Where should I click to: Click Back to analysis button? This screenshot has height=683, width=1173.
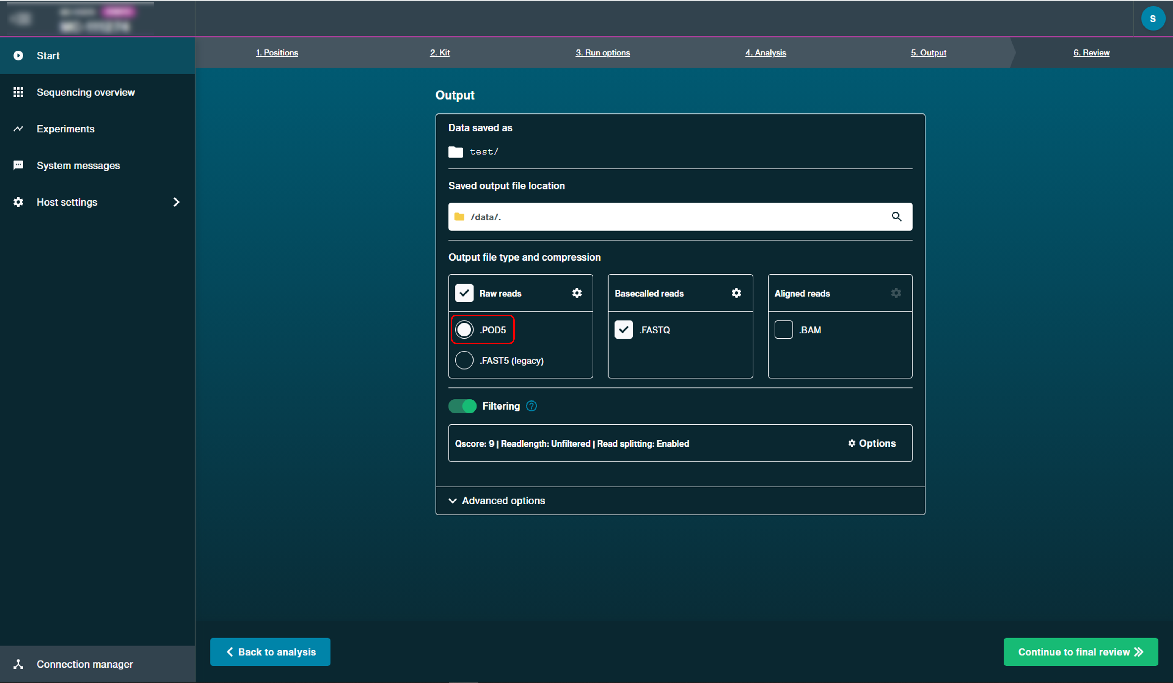270,652
